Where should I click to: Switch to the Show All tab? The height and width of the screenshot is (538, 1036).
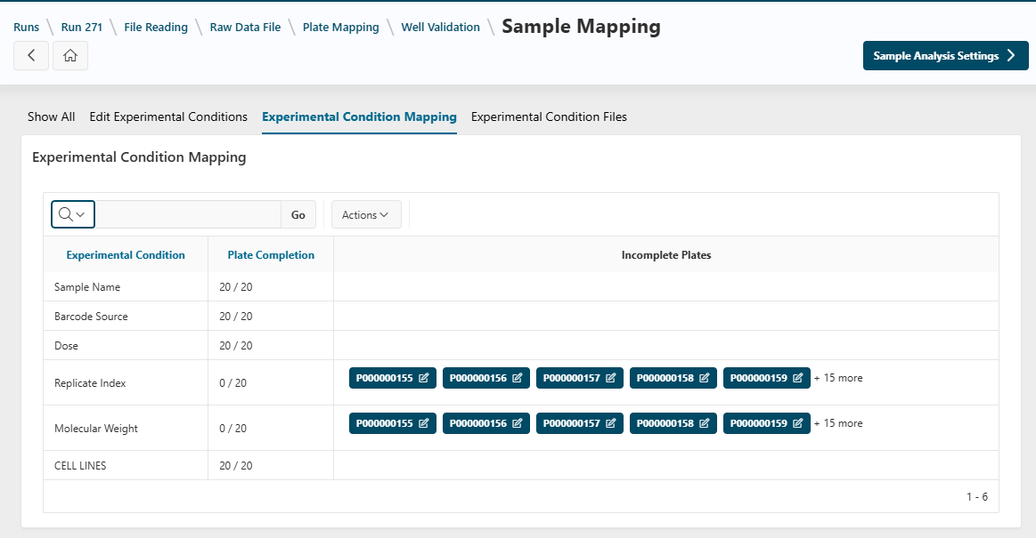click(51, 116)
